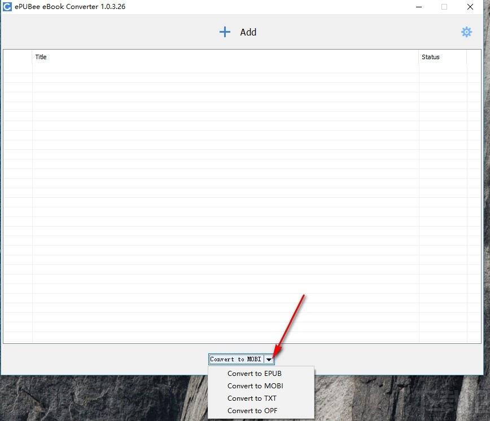Click the Add label to add books
The image size is (490, 421).
248,32
